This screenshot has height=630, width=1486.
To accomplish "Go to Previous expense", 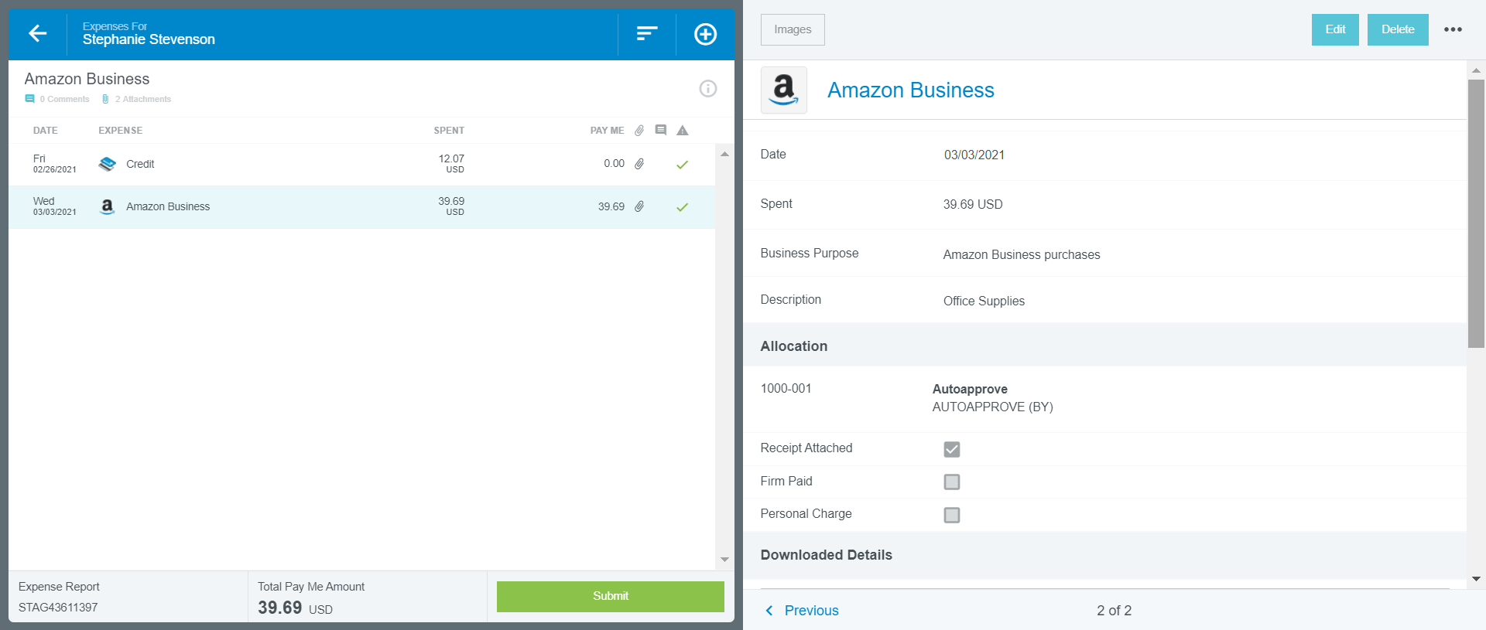I will 802,610.
